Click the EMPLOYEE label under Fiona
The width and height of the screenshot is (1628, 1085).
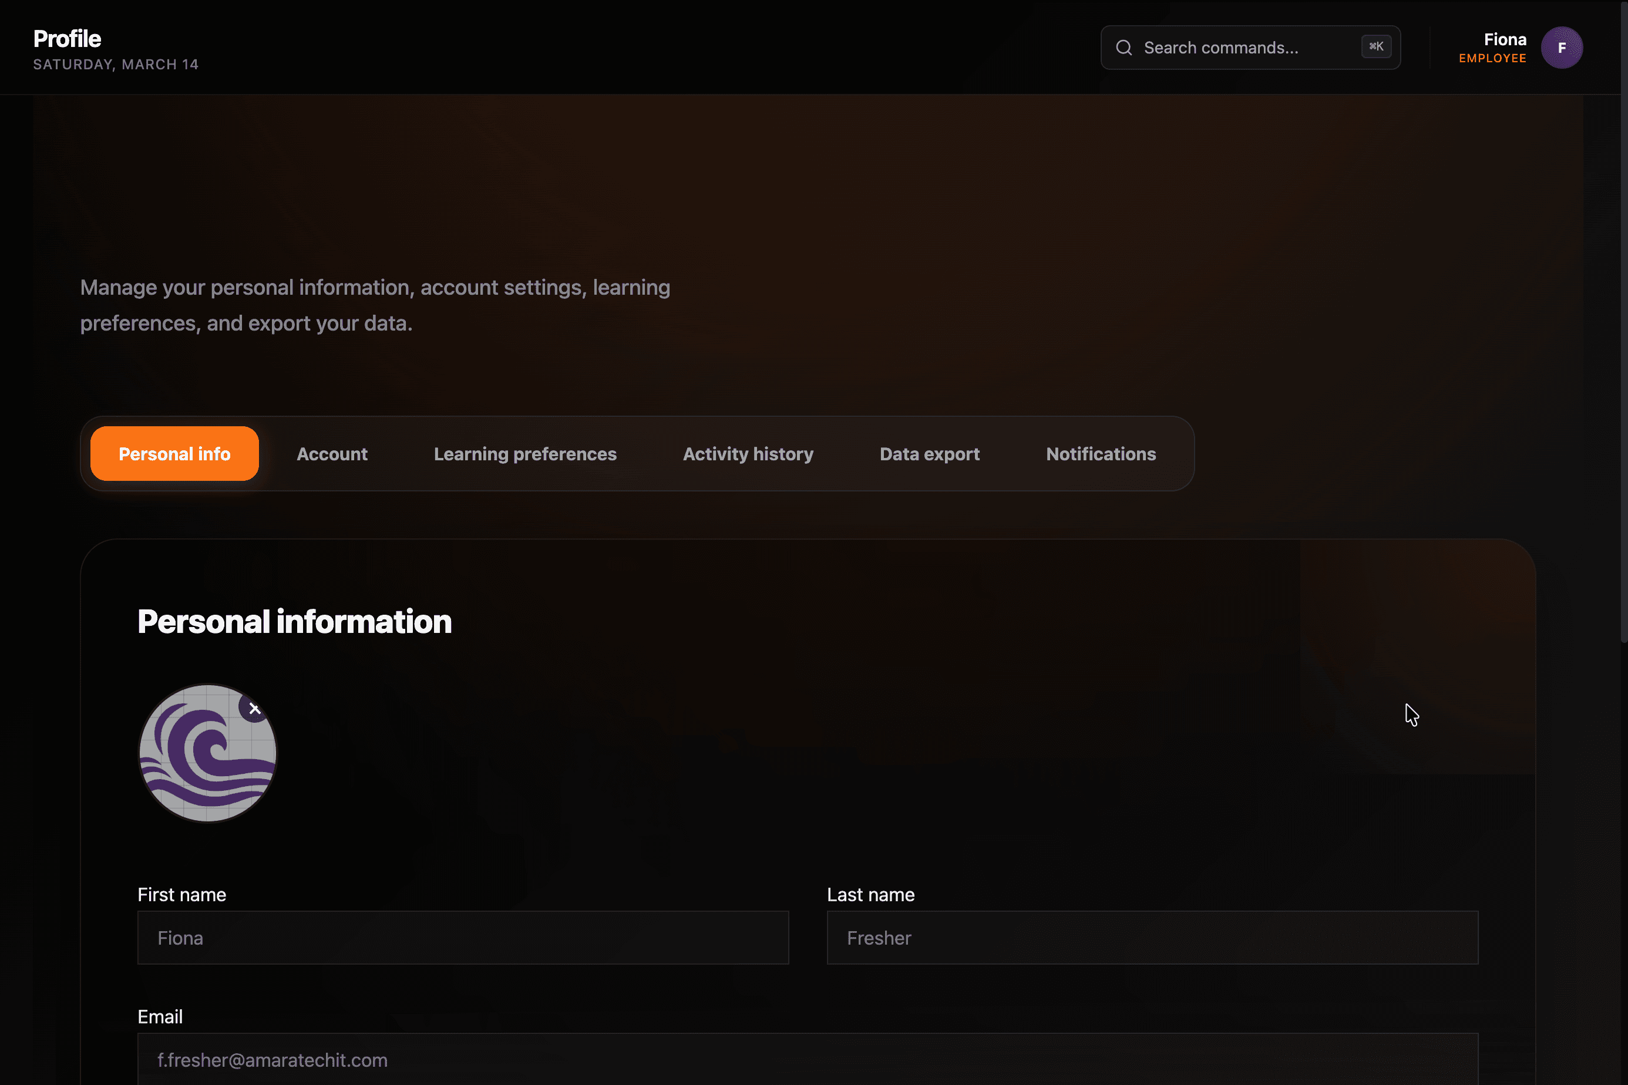tap(1492, 58)
